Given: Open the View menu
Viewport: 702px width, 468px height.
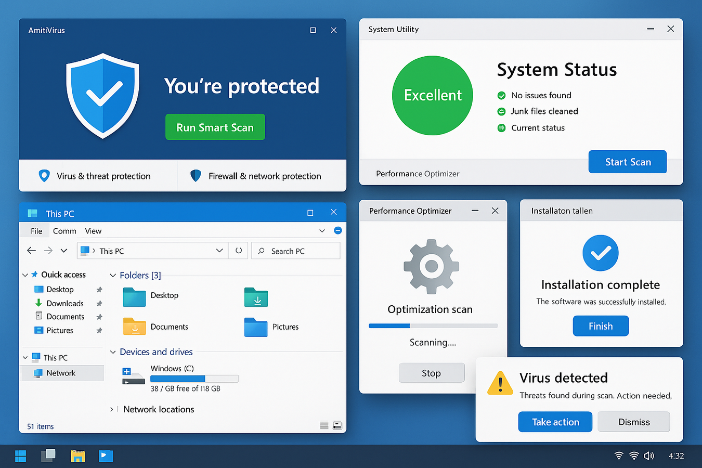Looking at the screenshot, I should (x=93, y=230).
